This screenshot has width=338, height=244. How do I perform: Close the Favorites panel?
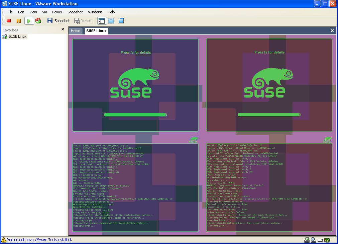click(63, 29)
